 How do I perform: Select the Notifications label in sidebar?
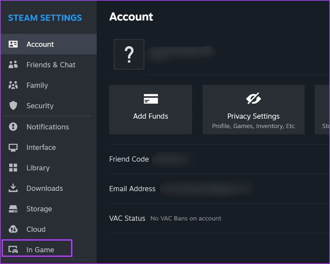pos(48,127)
